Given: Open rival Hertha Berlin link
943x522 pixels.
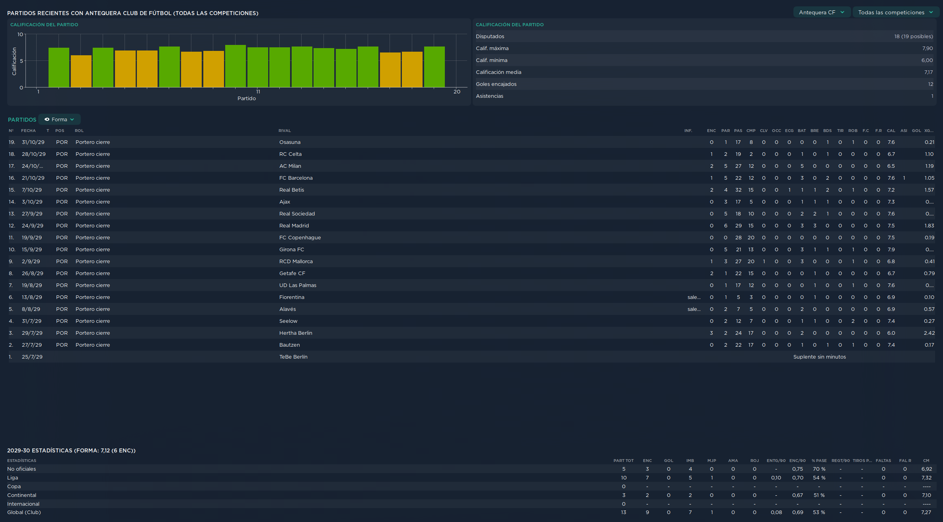Looking at the screenshot, I should point(296,333).
